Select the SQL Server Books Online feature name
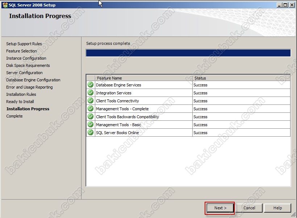 [x=117, y=133]
